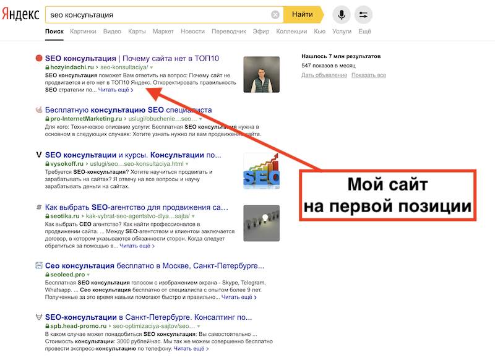Viewport: 495px width, 360px height.
Task: Click 'Дать объявление' link
Action: [324, 75]
